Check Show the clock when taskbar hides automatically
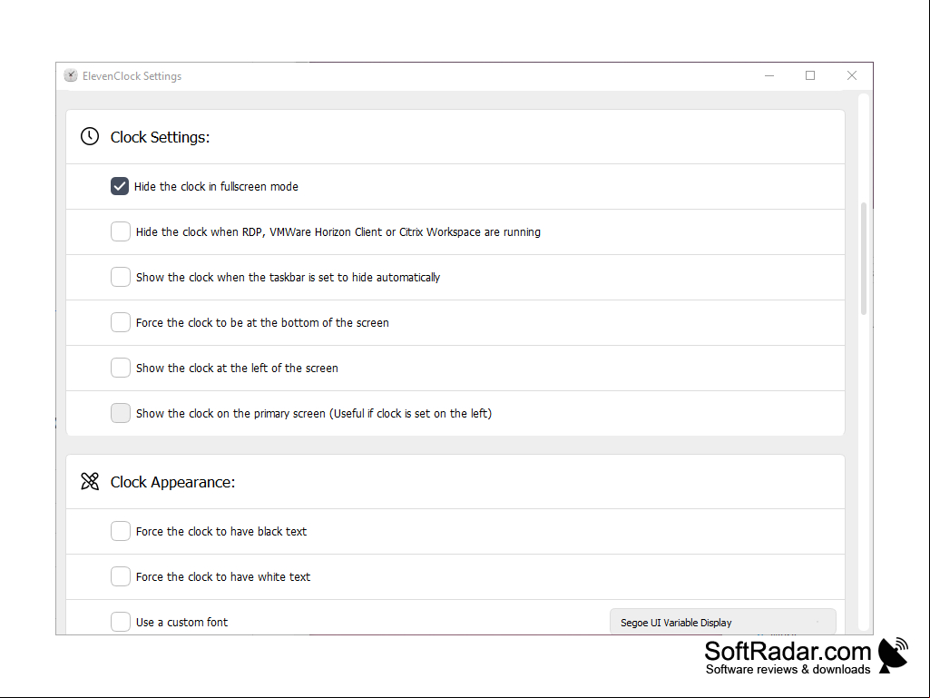 coord(121,277)
